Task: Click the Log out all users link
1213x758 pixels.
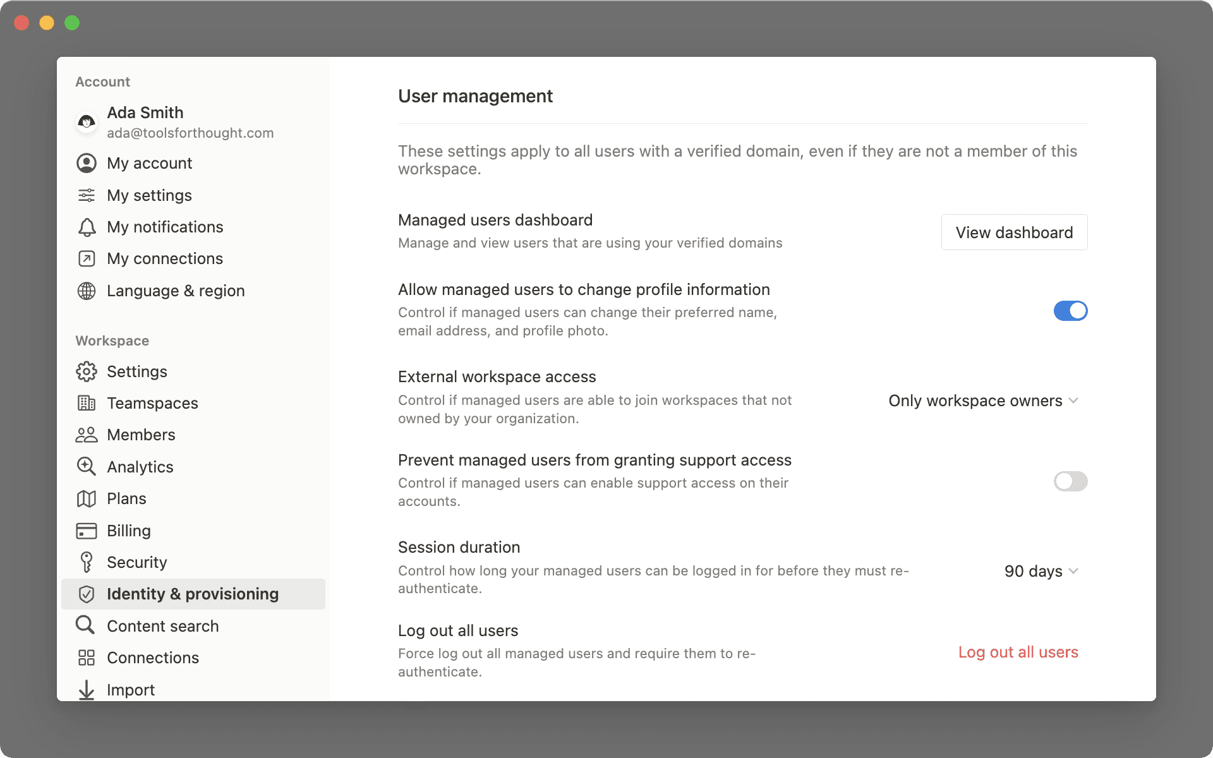Action: 1018,653
